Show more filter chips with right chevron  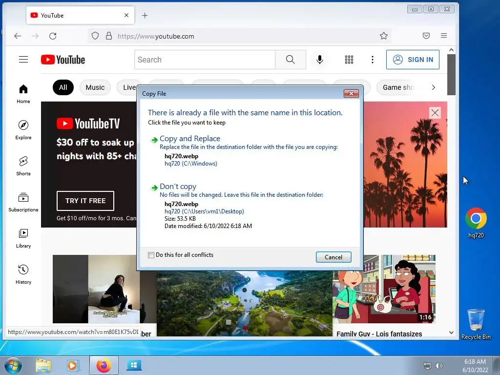pos(433,87)
